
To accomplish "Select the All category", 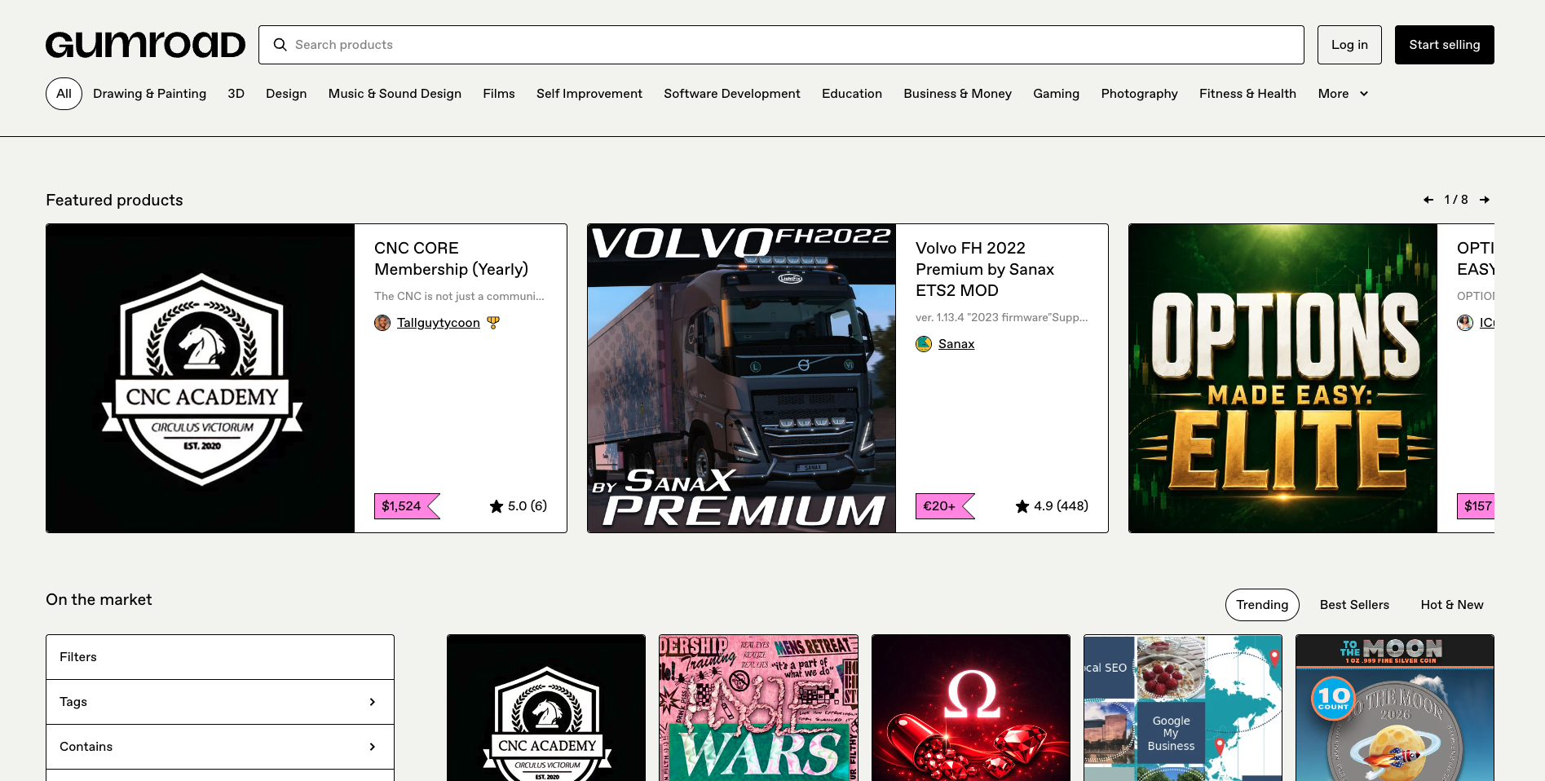I will 64,94.
